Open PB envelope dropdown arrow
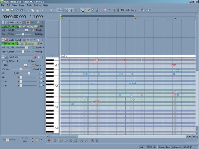The image size is (199, 149). click(43, 73)
